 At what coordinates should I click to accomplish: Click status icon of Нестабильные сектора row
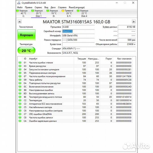20,107
